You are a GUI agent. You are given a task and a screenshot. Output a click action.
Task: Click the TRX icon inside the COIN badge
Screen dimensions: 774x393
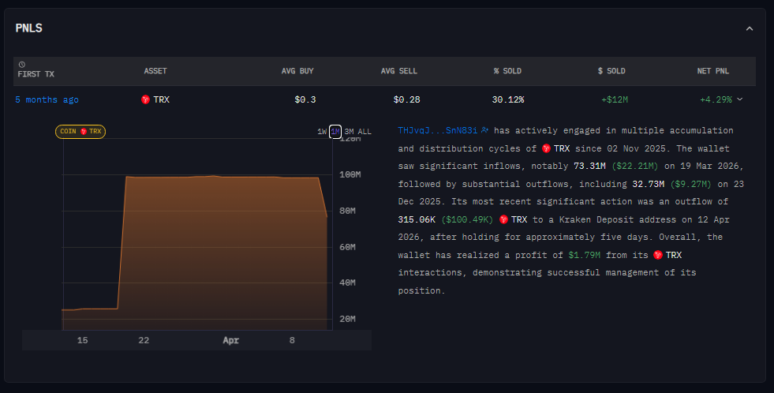(x=84, y=131)
